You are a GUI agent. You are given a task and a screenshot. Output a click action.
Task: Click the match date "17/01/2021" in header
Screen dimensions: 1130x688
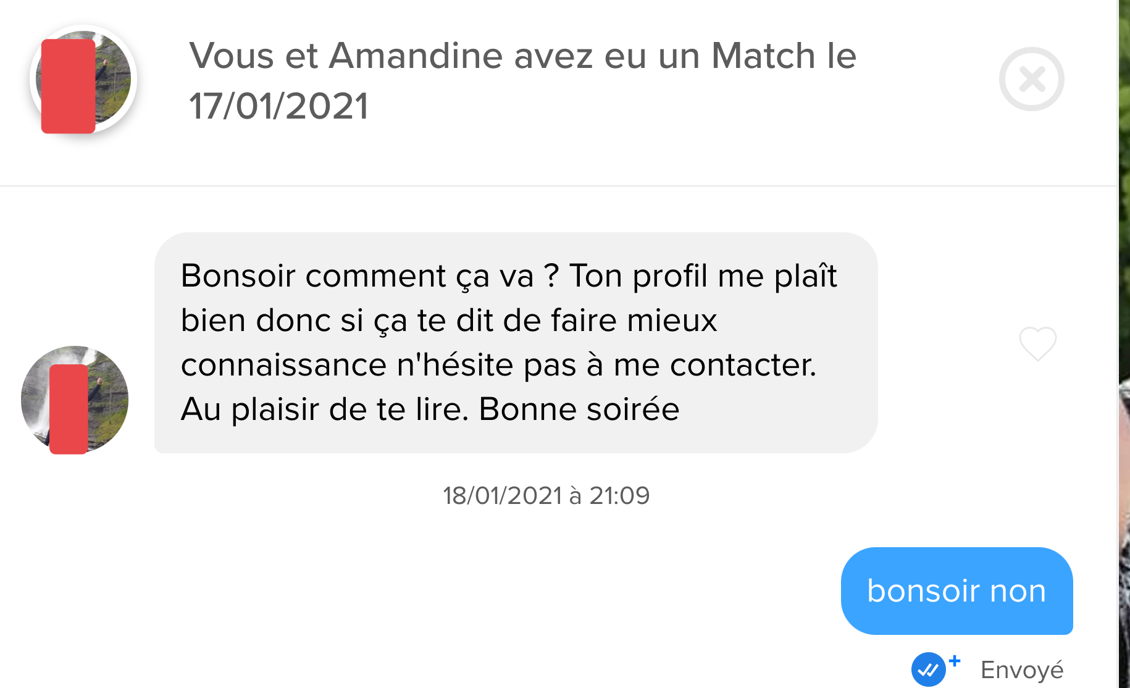(x=278, y=106)
